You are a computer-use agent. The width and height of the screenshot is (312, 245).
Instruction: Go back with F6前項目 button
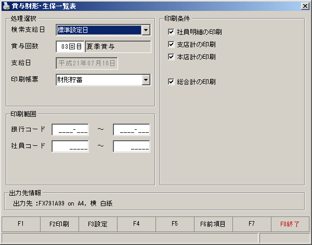pyautogui.click(x=213, y=224)
